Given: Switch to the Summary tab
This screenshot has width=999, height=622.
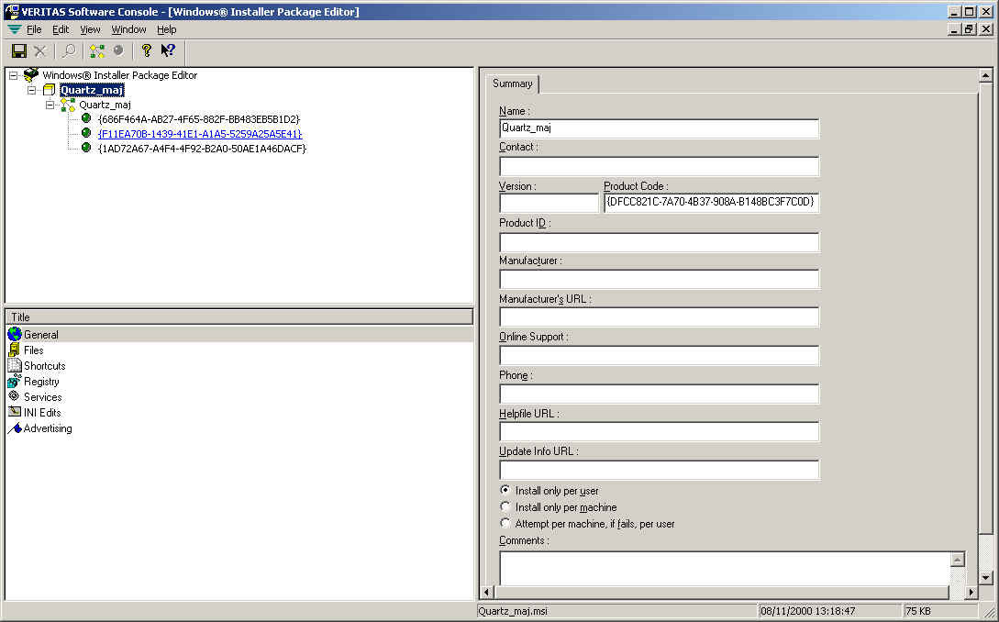Looking at the screenshot, I should 512,83.
